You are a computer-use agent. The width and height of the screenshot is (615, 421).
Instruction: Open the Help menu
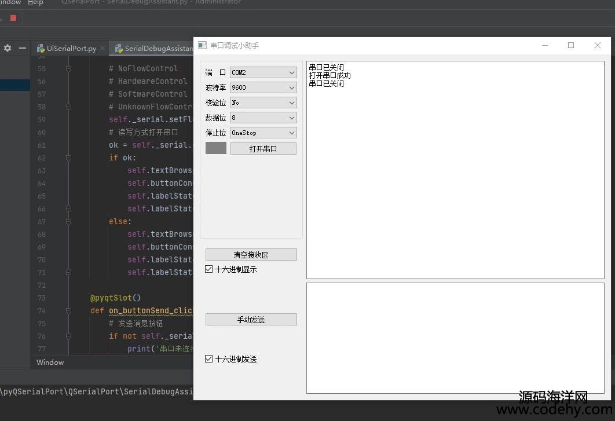coord(35,3)
